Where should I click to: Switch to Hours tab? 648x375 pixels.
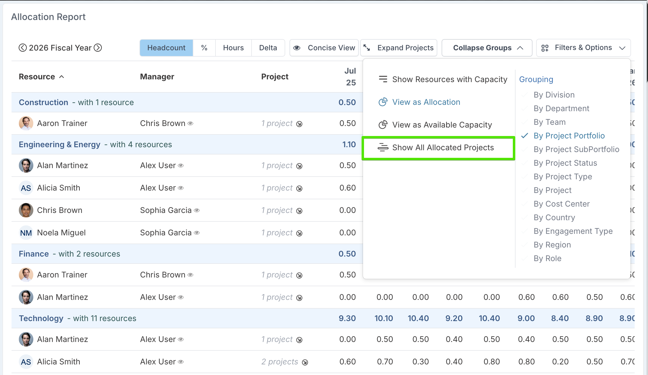233,48
